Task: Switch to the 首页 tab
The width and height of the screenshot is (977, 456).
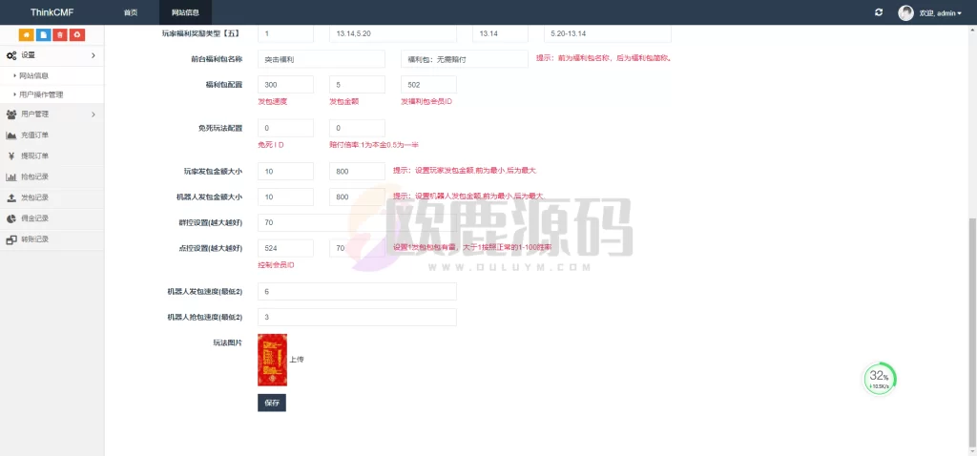Action: [x=130, y=12]
